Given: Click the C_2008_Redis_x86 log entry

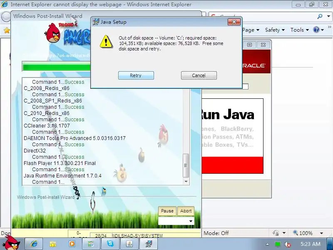Looking at the screenshot, I should pos(47,88).
